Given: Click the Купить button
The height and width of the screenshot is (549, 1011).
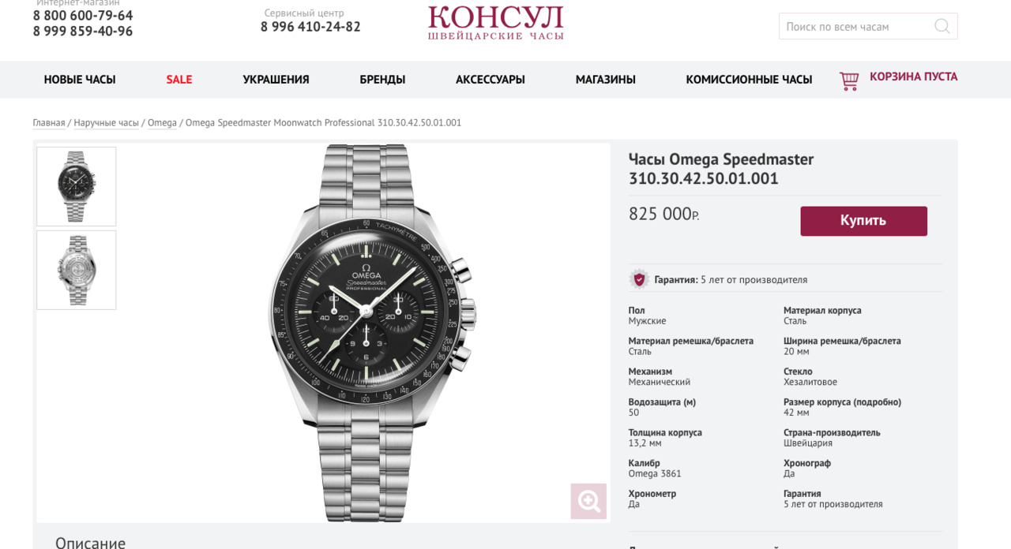Looking at the screenshot, I should 863,221.
